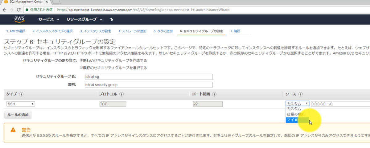Click info icon next to ポート範囲 header
This screenshot has width=370, height=148.
click(214, 94)
